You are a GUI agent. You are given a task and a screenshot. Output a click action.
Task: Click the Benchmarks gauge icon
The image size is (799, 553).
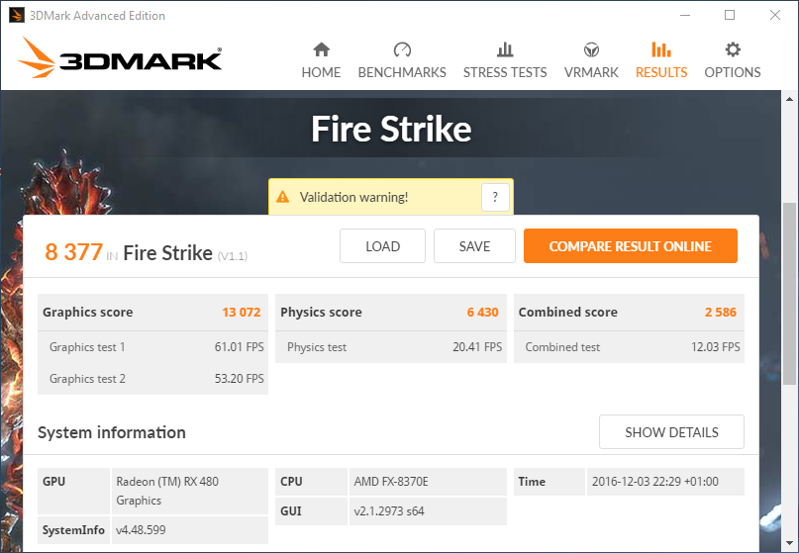coord(402,49)
